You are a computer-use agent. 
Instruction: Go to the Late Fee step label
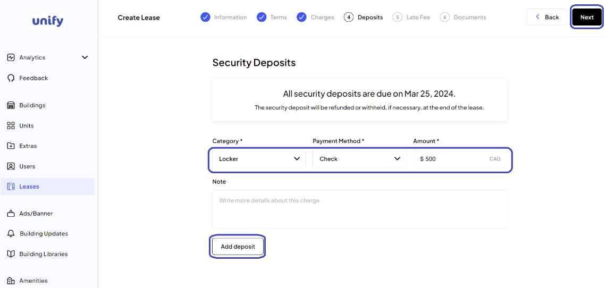click(x=418, y=18)
